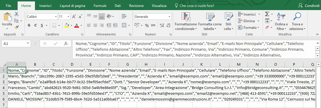321x108 pixels.
Task: Toggle wrap text (Testo a capo)
Action: [x=124, y=16]
